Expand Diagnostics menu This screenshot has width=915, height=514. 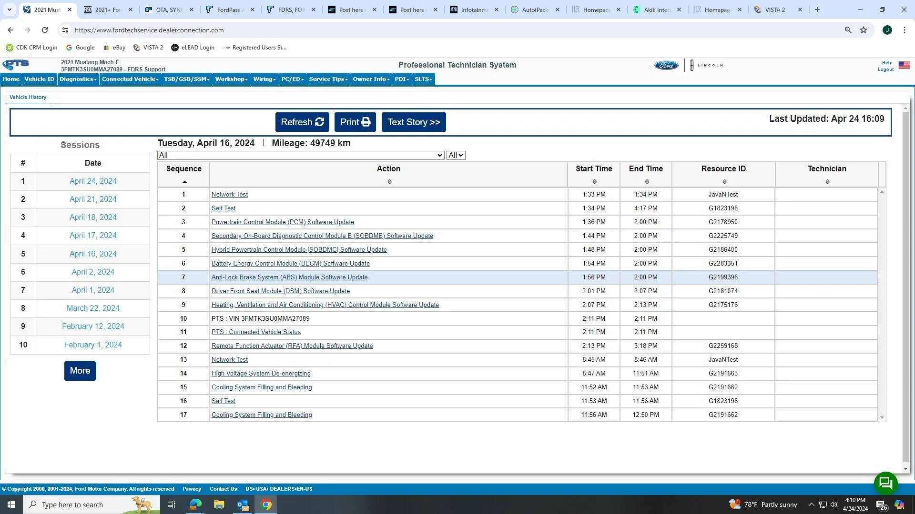78,79
